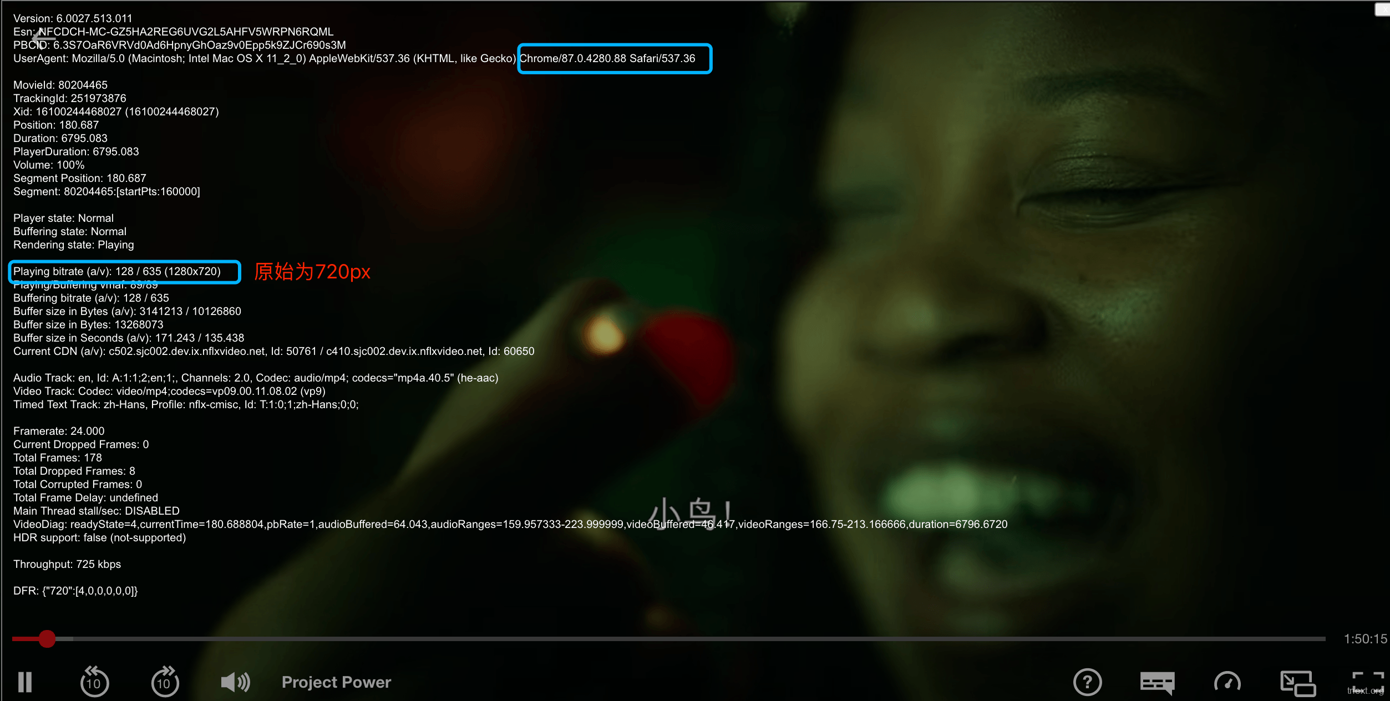Screen dimensions: 1390x701
Task: Click the 'Video Track: Codec' line
Action: [169, 391]
